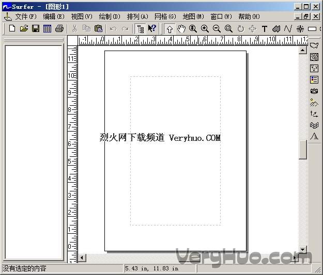
Task: Click the coordinate readout 5.43 in, 11.83 in
Action: pos(152,268)
